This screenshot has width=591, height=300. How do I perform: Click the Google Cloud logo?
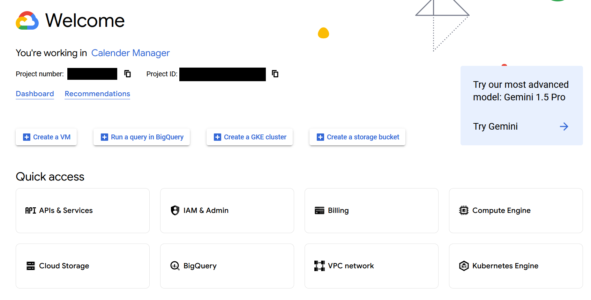[27, 21]
